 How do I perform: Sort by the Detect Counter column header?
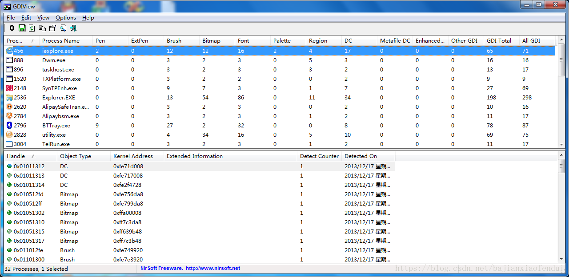click(319, 156)
